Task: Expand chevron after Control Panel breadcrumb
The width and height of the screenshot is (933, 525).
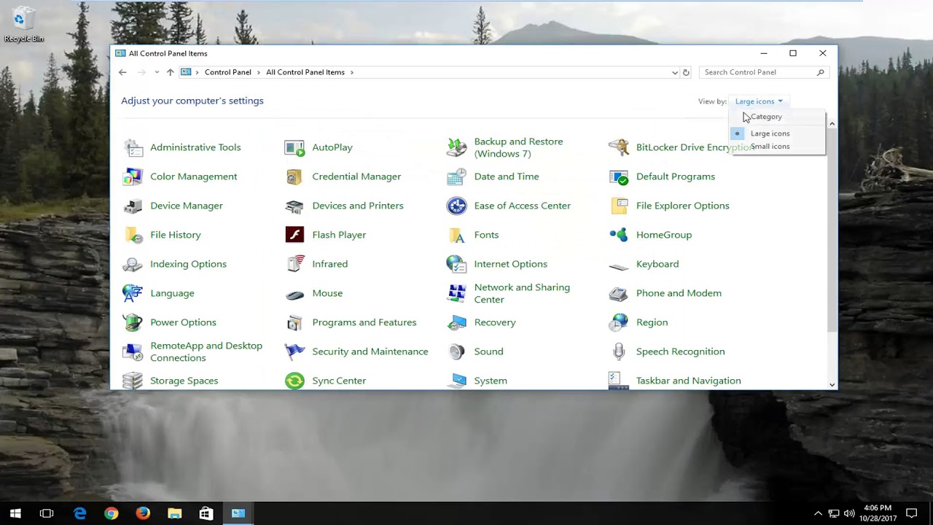Action: (x=259, y=72)
